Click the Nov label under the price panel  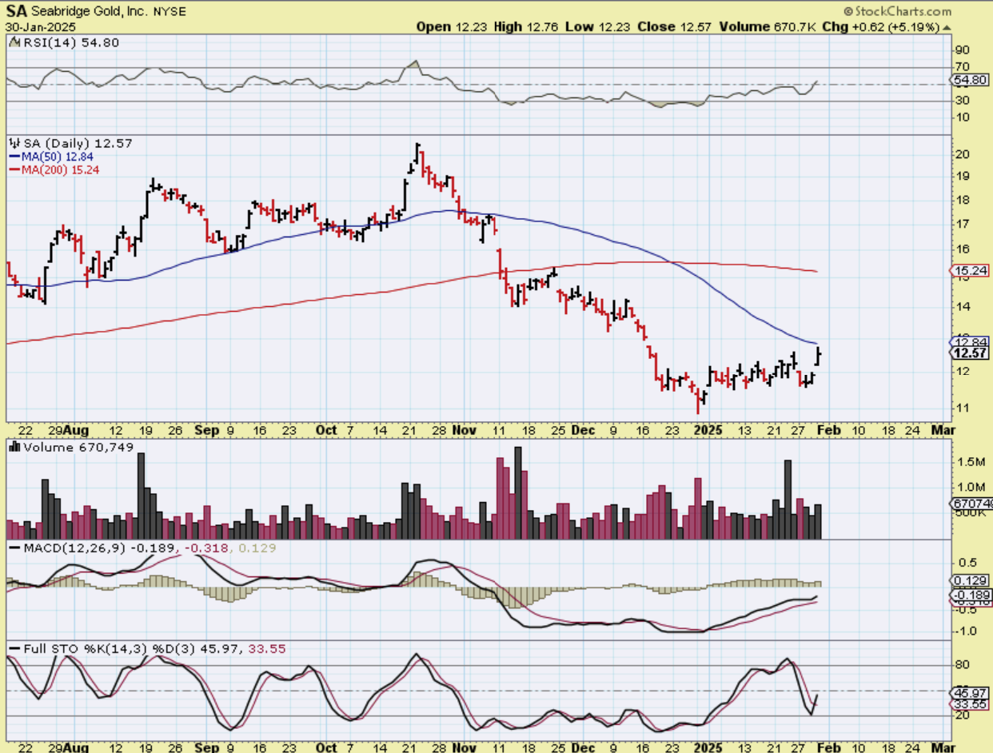[464, 430]
